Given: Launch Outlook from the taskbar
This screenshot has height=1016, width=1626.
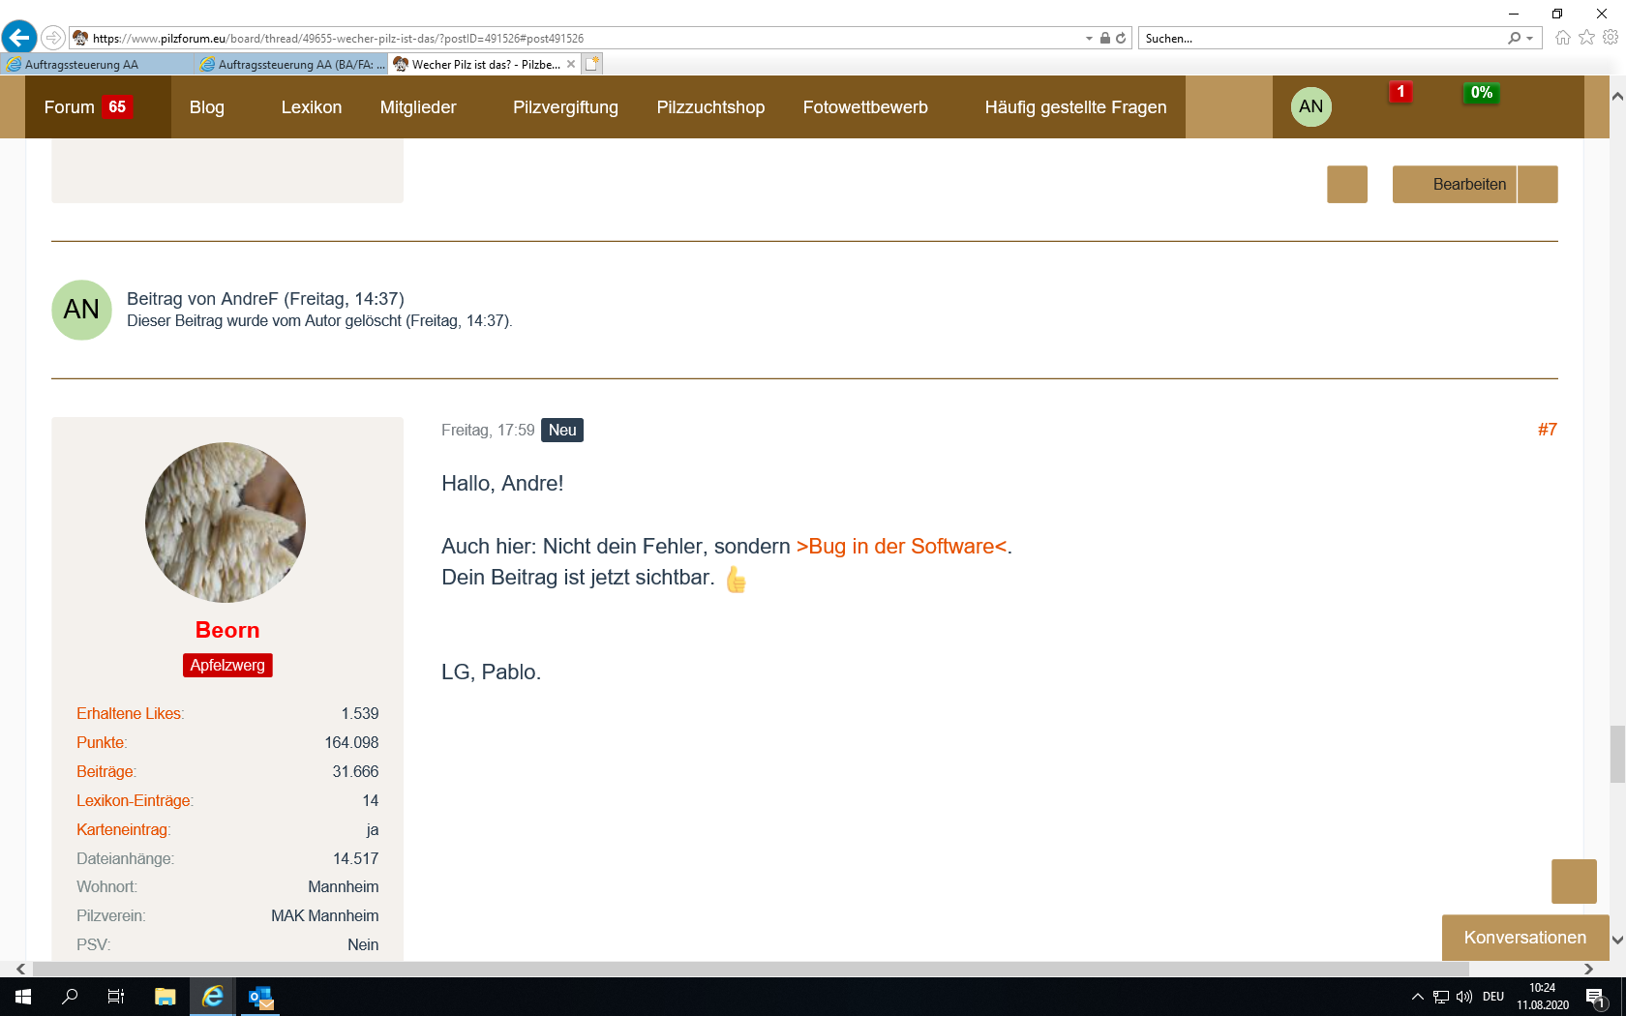Looking at the screenshot, I should click(261, 997).
